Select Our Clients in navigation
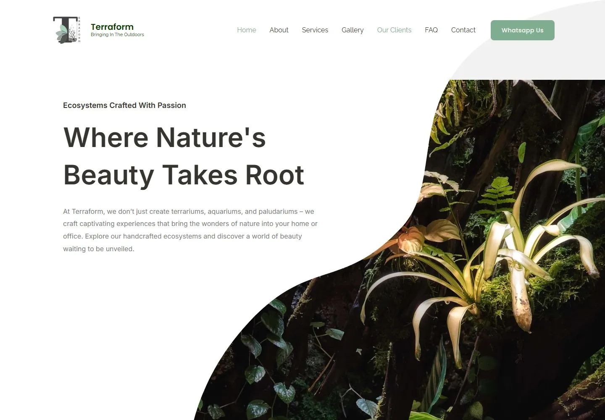This screenshot has height=420, width=605. pos(394,30)
